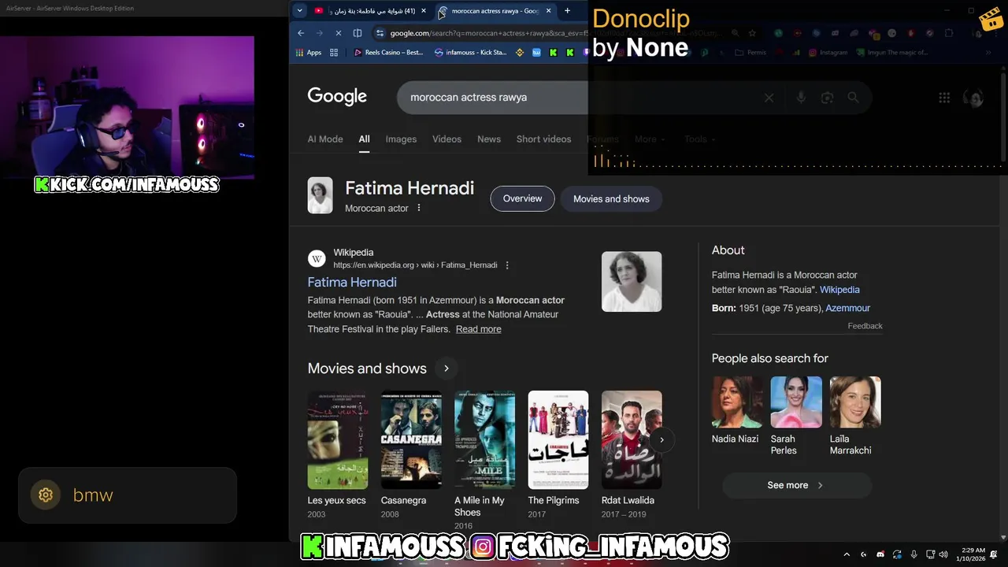Open Laïla Marrakchi in People also search
This screenshot has height=567, width=1008.
855,416
